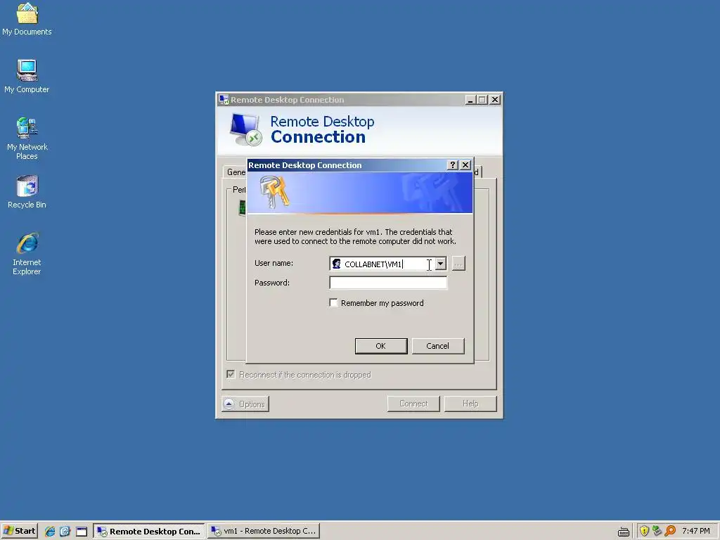Click the user icon in User name field
This screenshot has height=540, width=720.
tap(337, 264)
